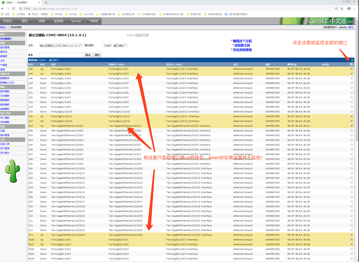Switch to the 阈值 tab
The image size is (359, 262).
[x=42, y=21]
